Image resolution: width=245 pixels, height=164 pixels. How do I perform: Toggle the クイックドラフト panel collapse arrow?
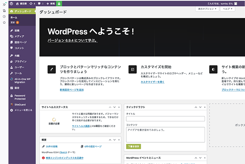click(x=205, y=107)
